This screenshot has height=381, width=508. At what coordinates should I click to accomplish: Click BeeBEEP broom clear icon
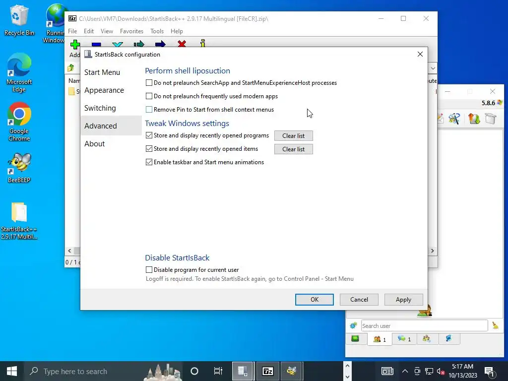[x=496, y=325]
